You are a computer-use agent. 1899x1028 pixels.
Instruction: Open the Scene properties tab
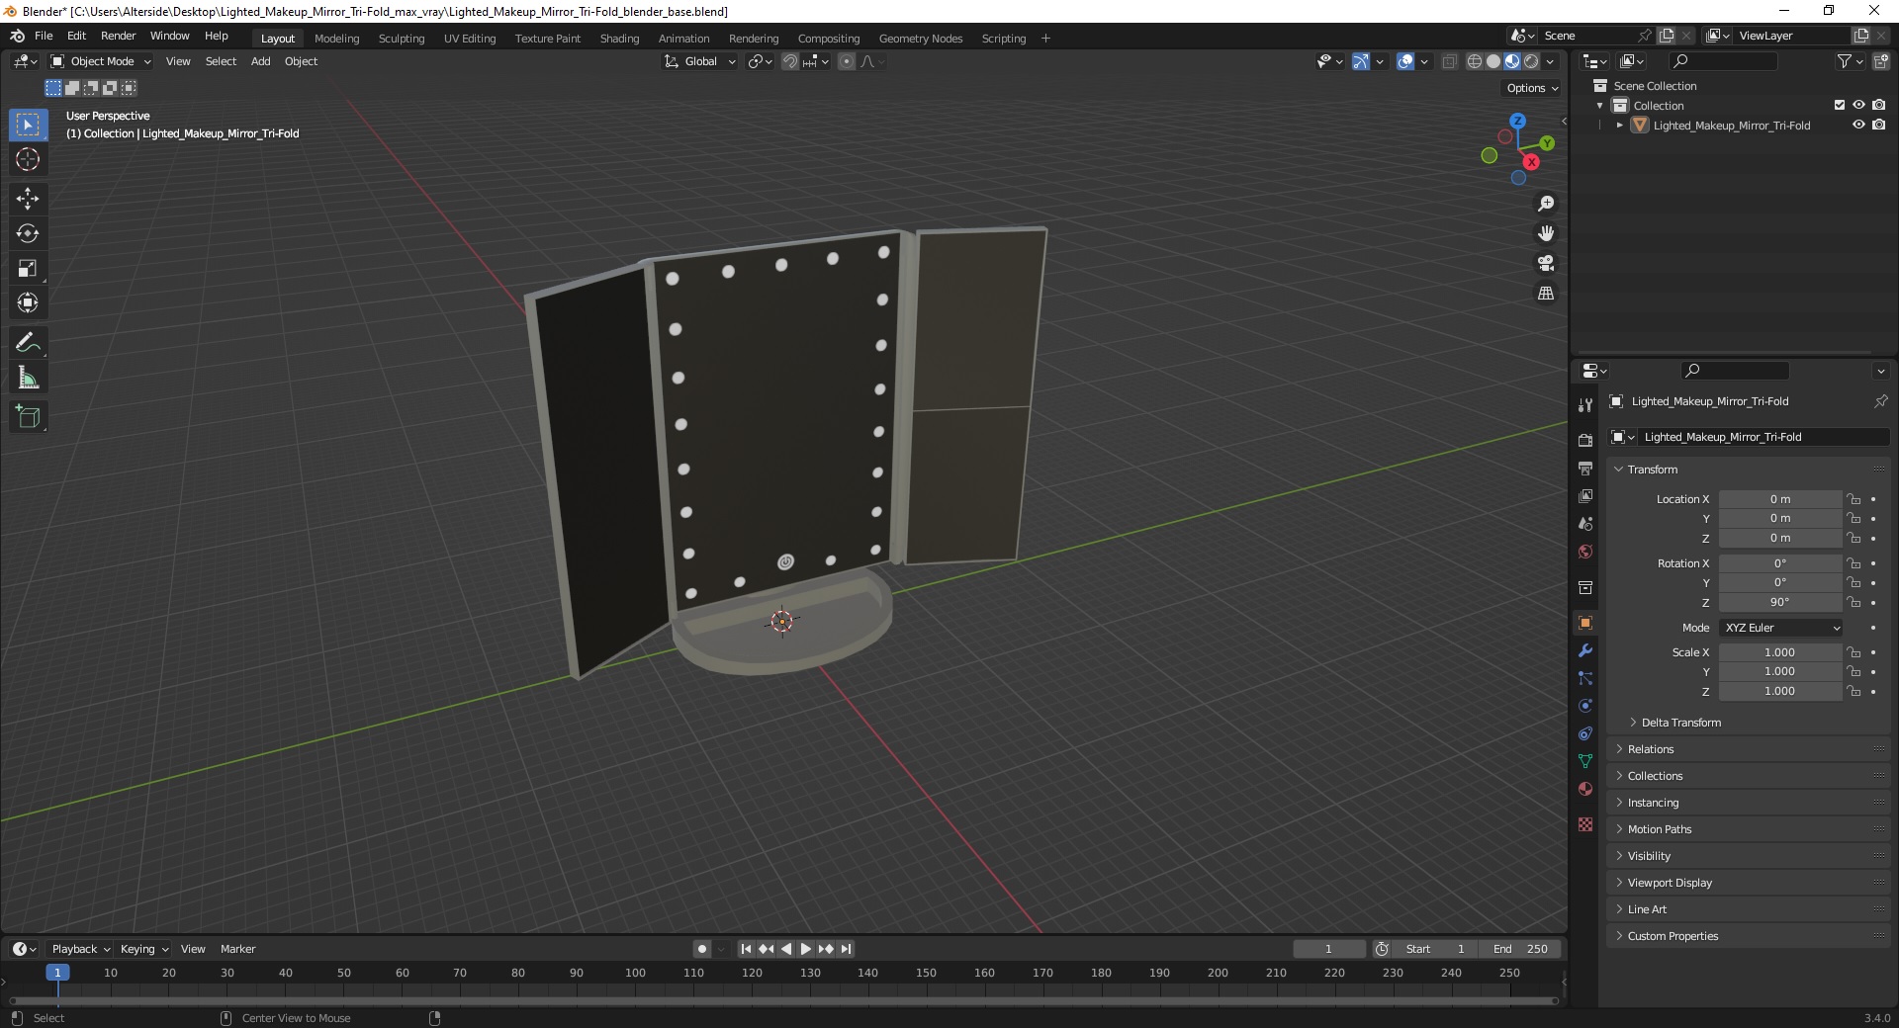1585,523
